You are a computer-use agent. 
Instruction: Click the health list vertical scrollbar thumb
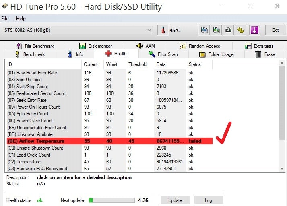[282, 103]
